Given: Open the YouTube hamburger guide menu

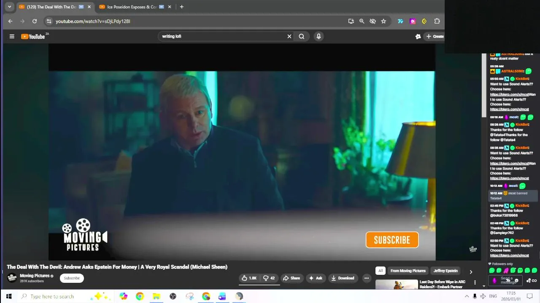Looking at the screenshot, I should (12, 37).
